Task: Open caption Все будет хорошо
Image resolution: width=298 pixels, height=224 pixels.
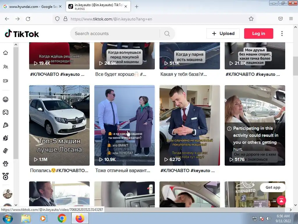Action: point(121,74)
